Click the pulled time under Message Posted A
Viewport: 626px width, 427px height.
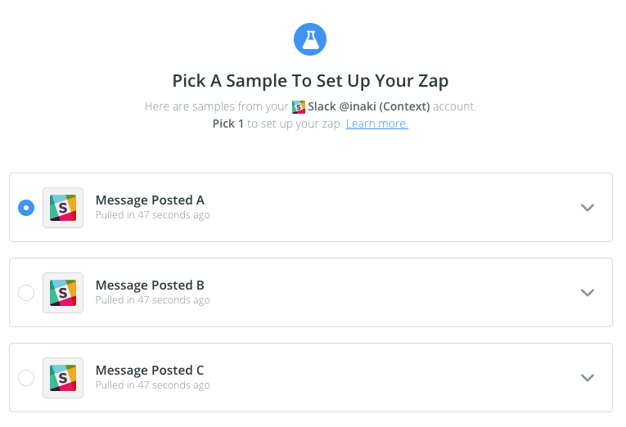pyautogui.click(x=152, y=215)
